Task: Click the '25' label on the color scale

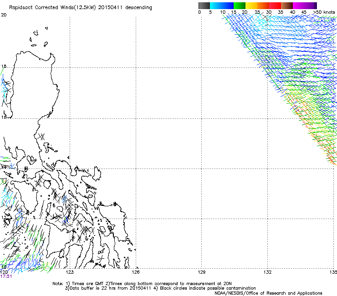Action: (x=257, y=12)
